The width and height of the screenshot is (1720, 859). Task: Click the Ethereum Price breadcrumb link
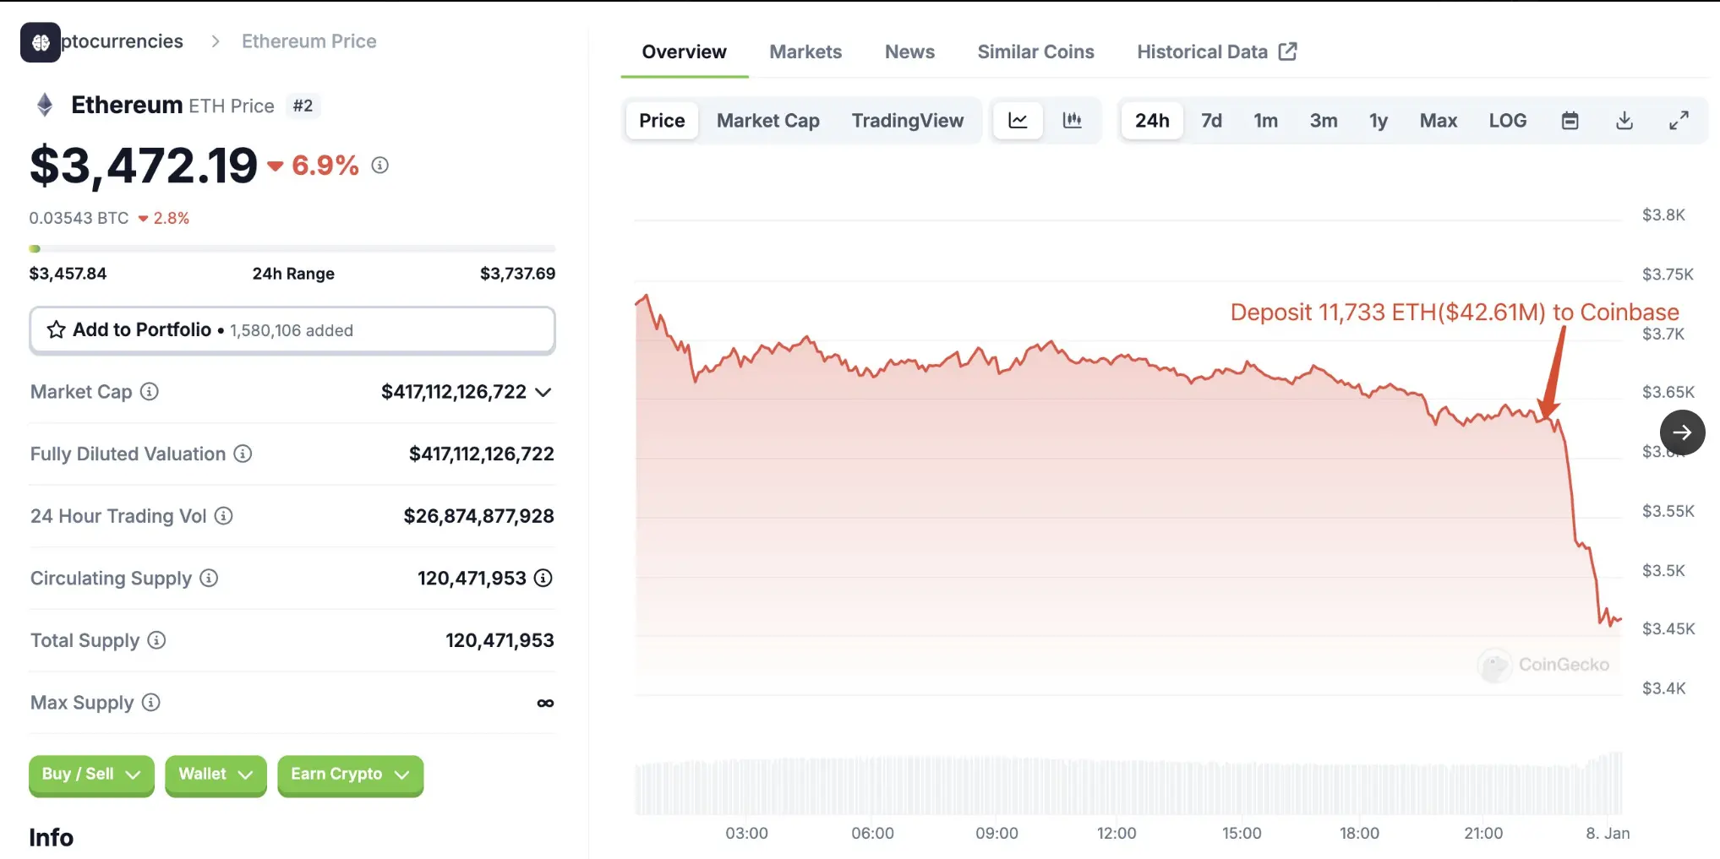click(309, 41)
